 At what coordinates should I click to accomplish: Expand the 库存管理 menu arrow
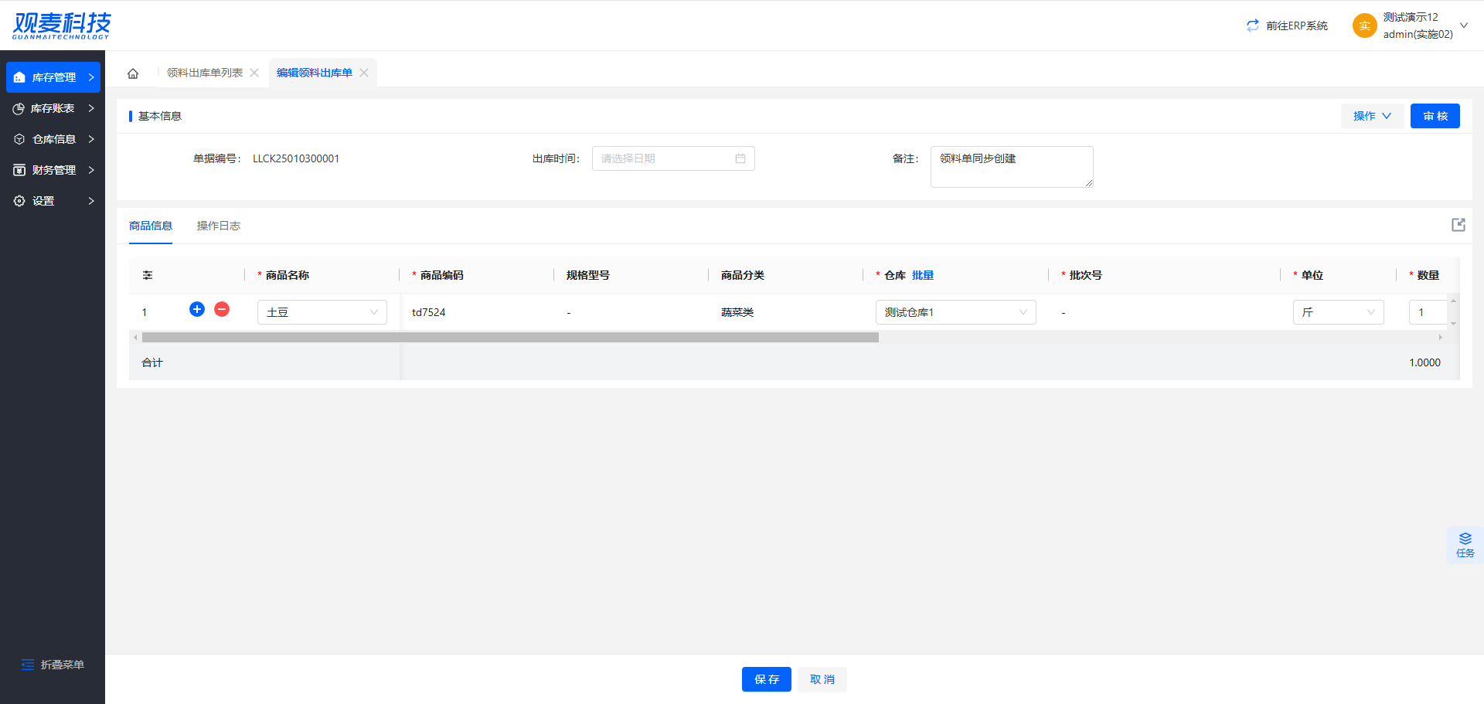pyautogui.click(x=91, y=77)
